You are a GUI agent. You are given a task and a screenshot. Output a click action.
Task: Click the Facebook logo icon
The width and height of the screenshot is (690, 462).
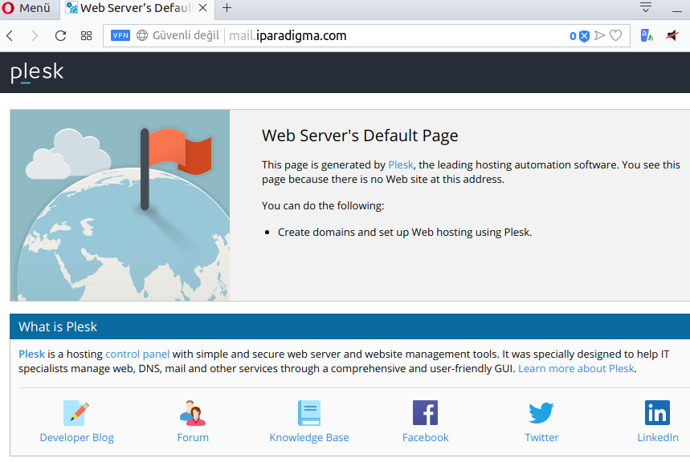425,413
